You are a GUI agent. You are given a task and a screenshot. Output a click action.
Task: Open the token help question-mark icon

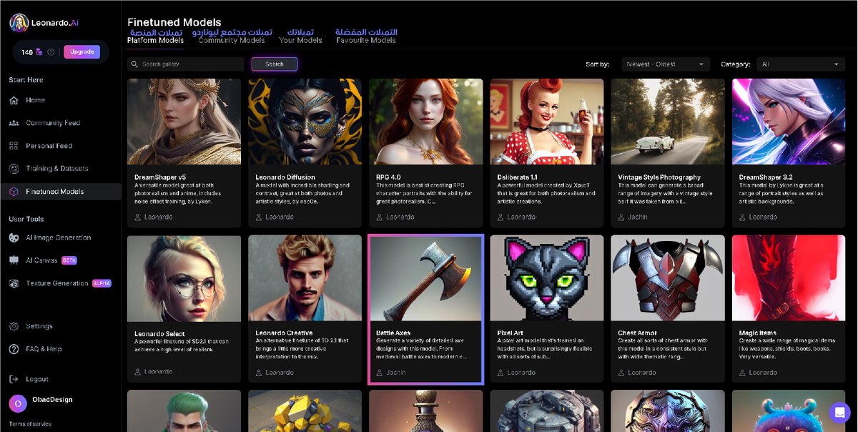pyautogui.click(x=51, y=52)
